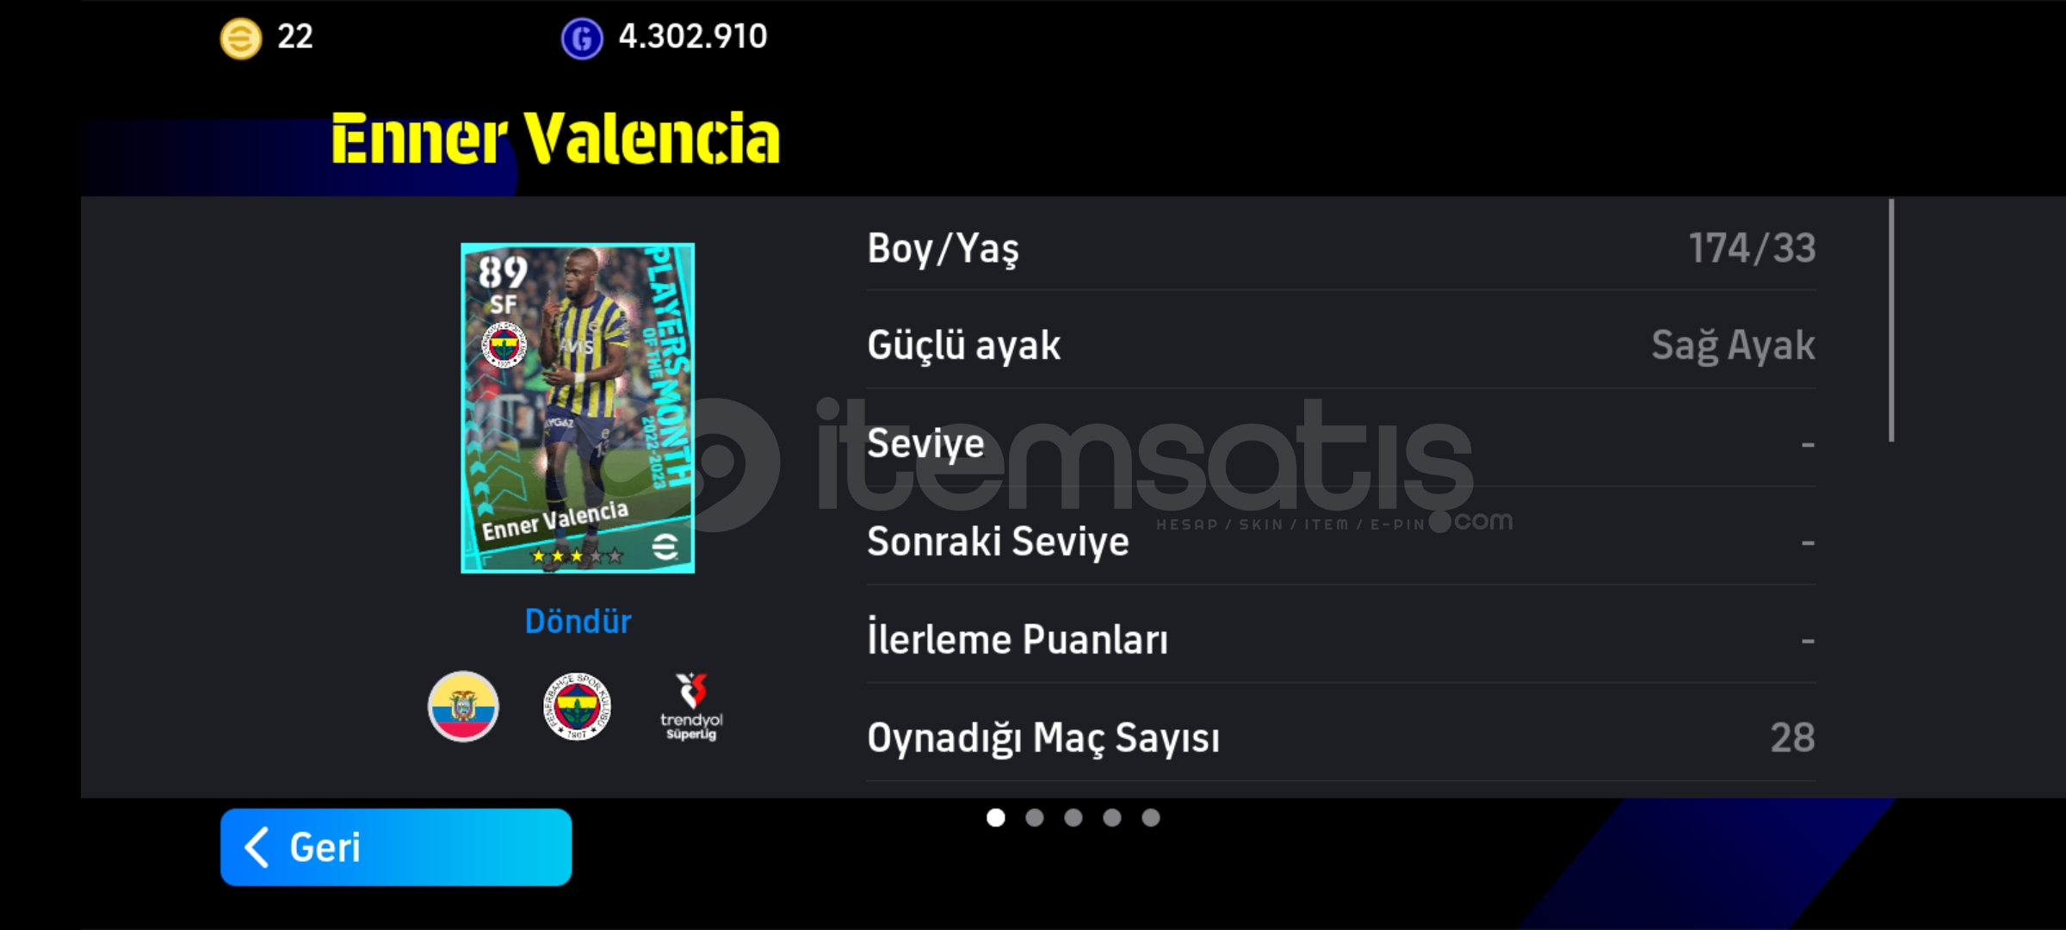Tap the gold eFootball coin icon

pyautogui.click(x=241, y=39)
